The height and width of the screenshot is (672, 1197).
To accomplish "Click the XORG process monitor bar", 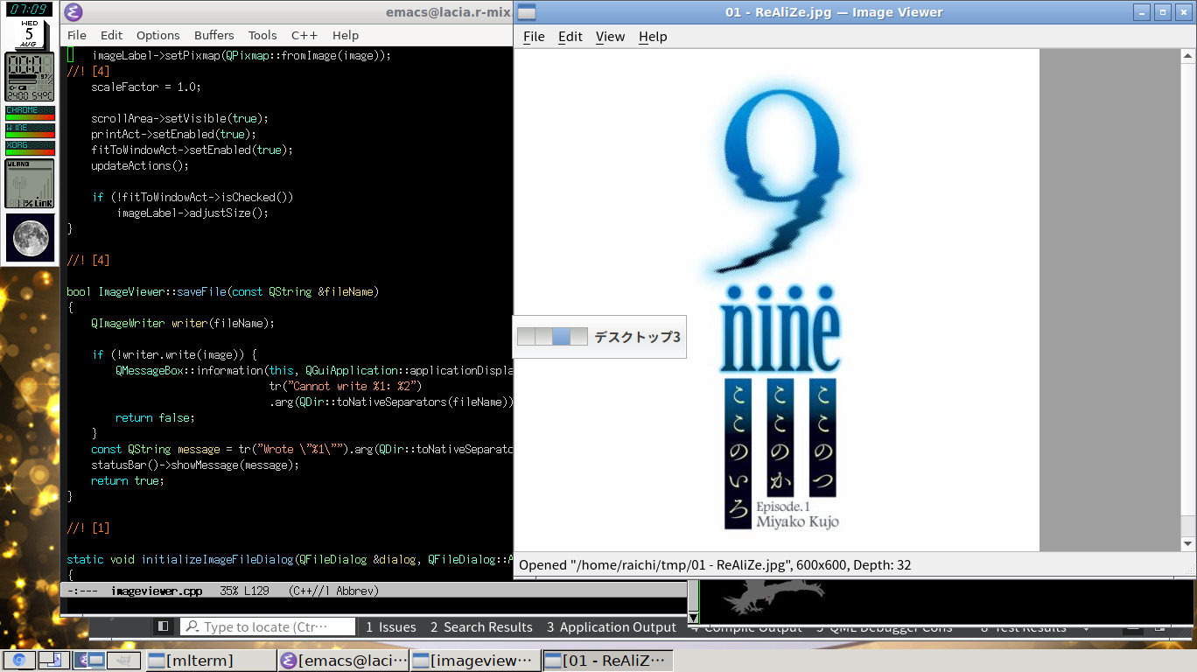I will (x=30, y=148).
